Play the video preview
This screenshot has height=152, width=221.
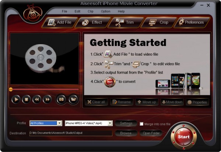(x=16, y=99)
